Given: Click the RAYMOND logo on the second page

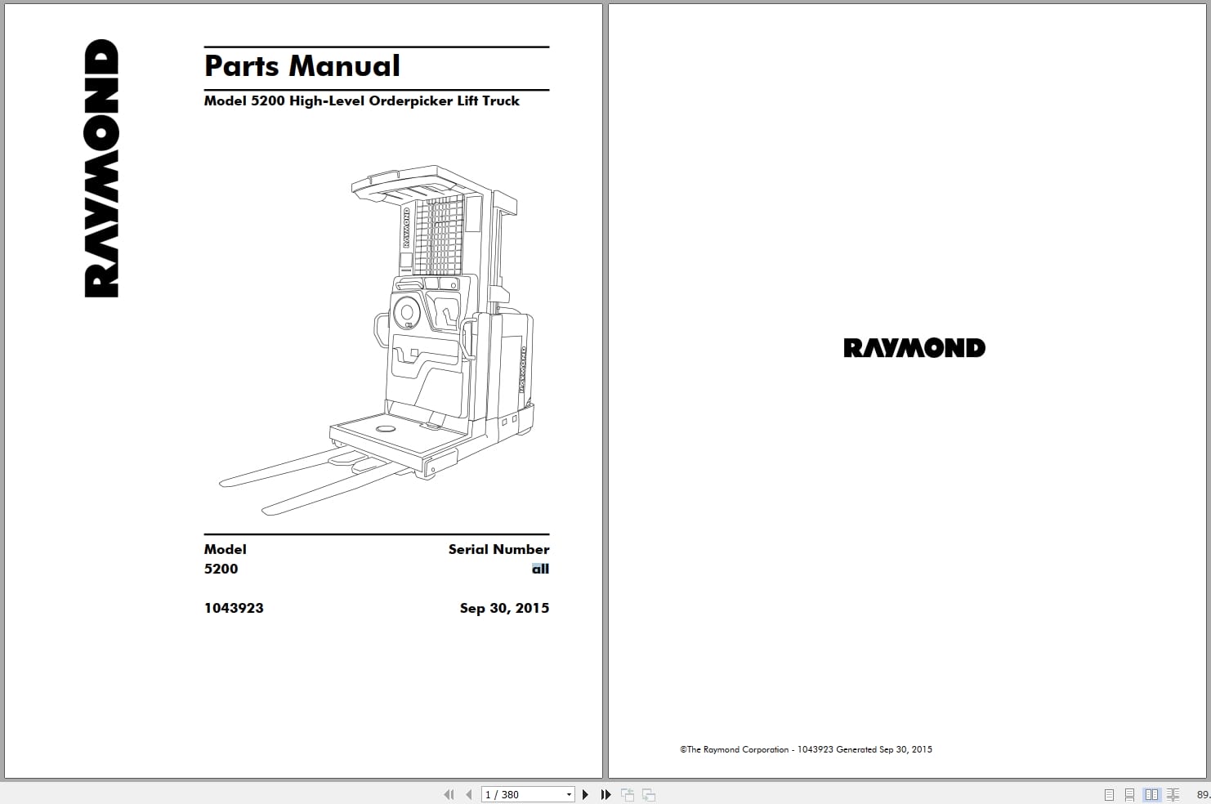Looking at the screenshot, I should 914,348.
